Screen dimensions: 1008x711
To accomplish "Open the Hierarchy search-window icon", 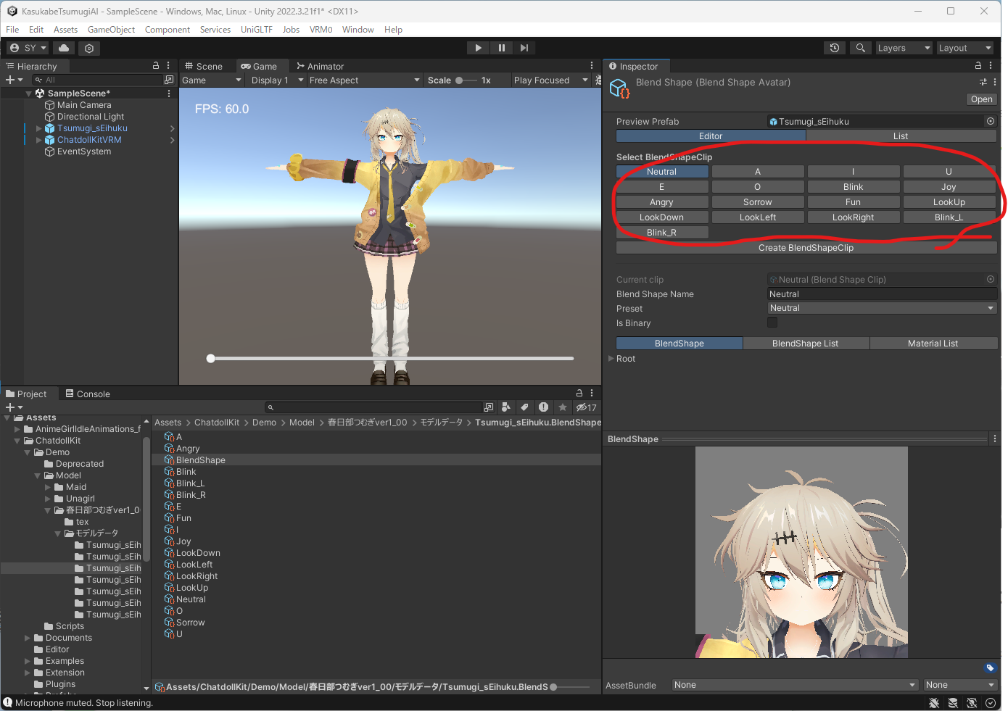I will (x=169, y=80).
